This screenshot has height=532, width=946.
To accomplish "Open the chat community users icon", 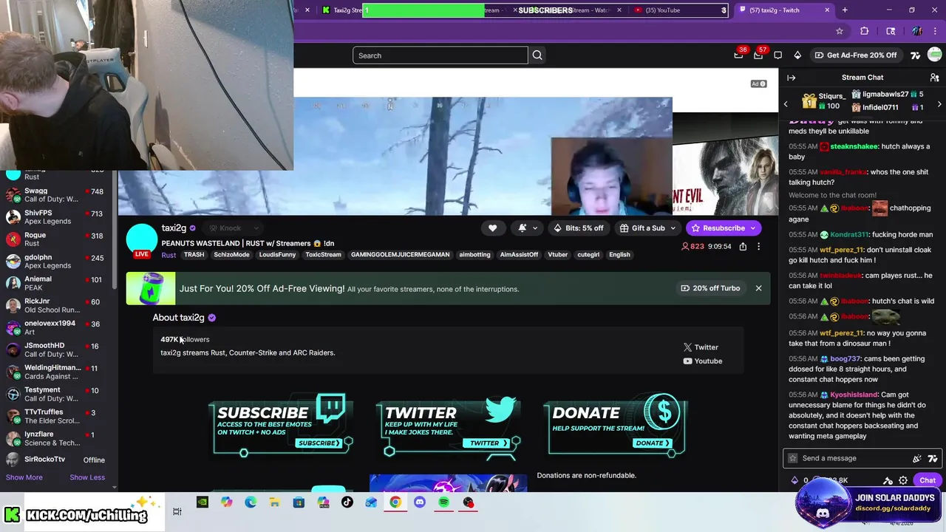I will tap(934, 78).
